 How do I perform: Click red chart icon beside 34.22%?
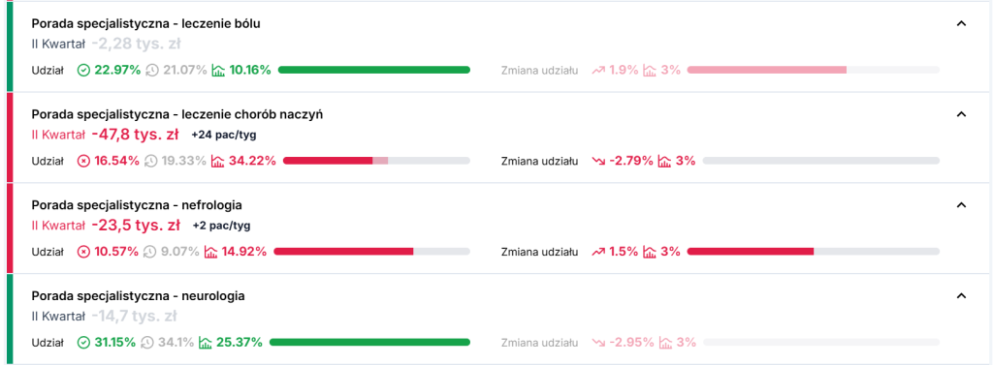(218, 161)
